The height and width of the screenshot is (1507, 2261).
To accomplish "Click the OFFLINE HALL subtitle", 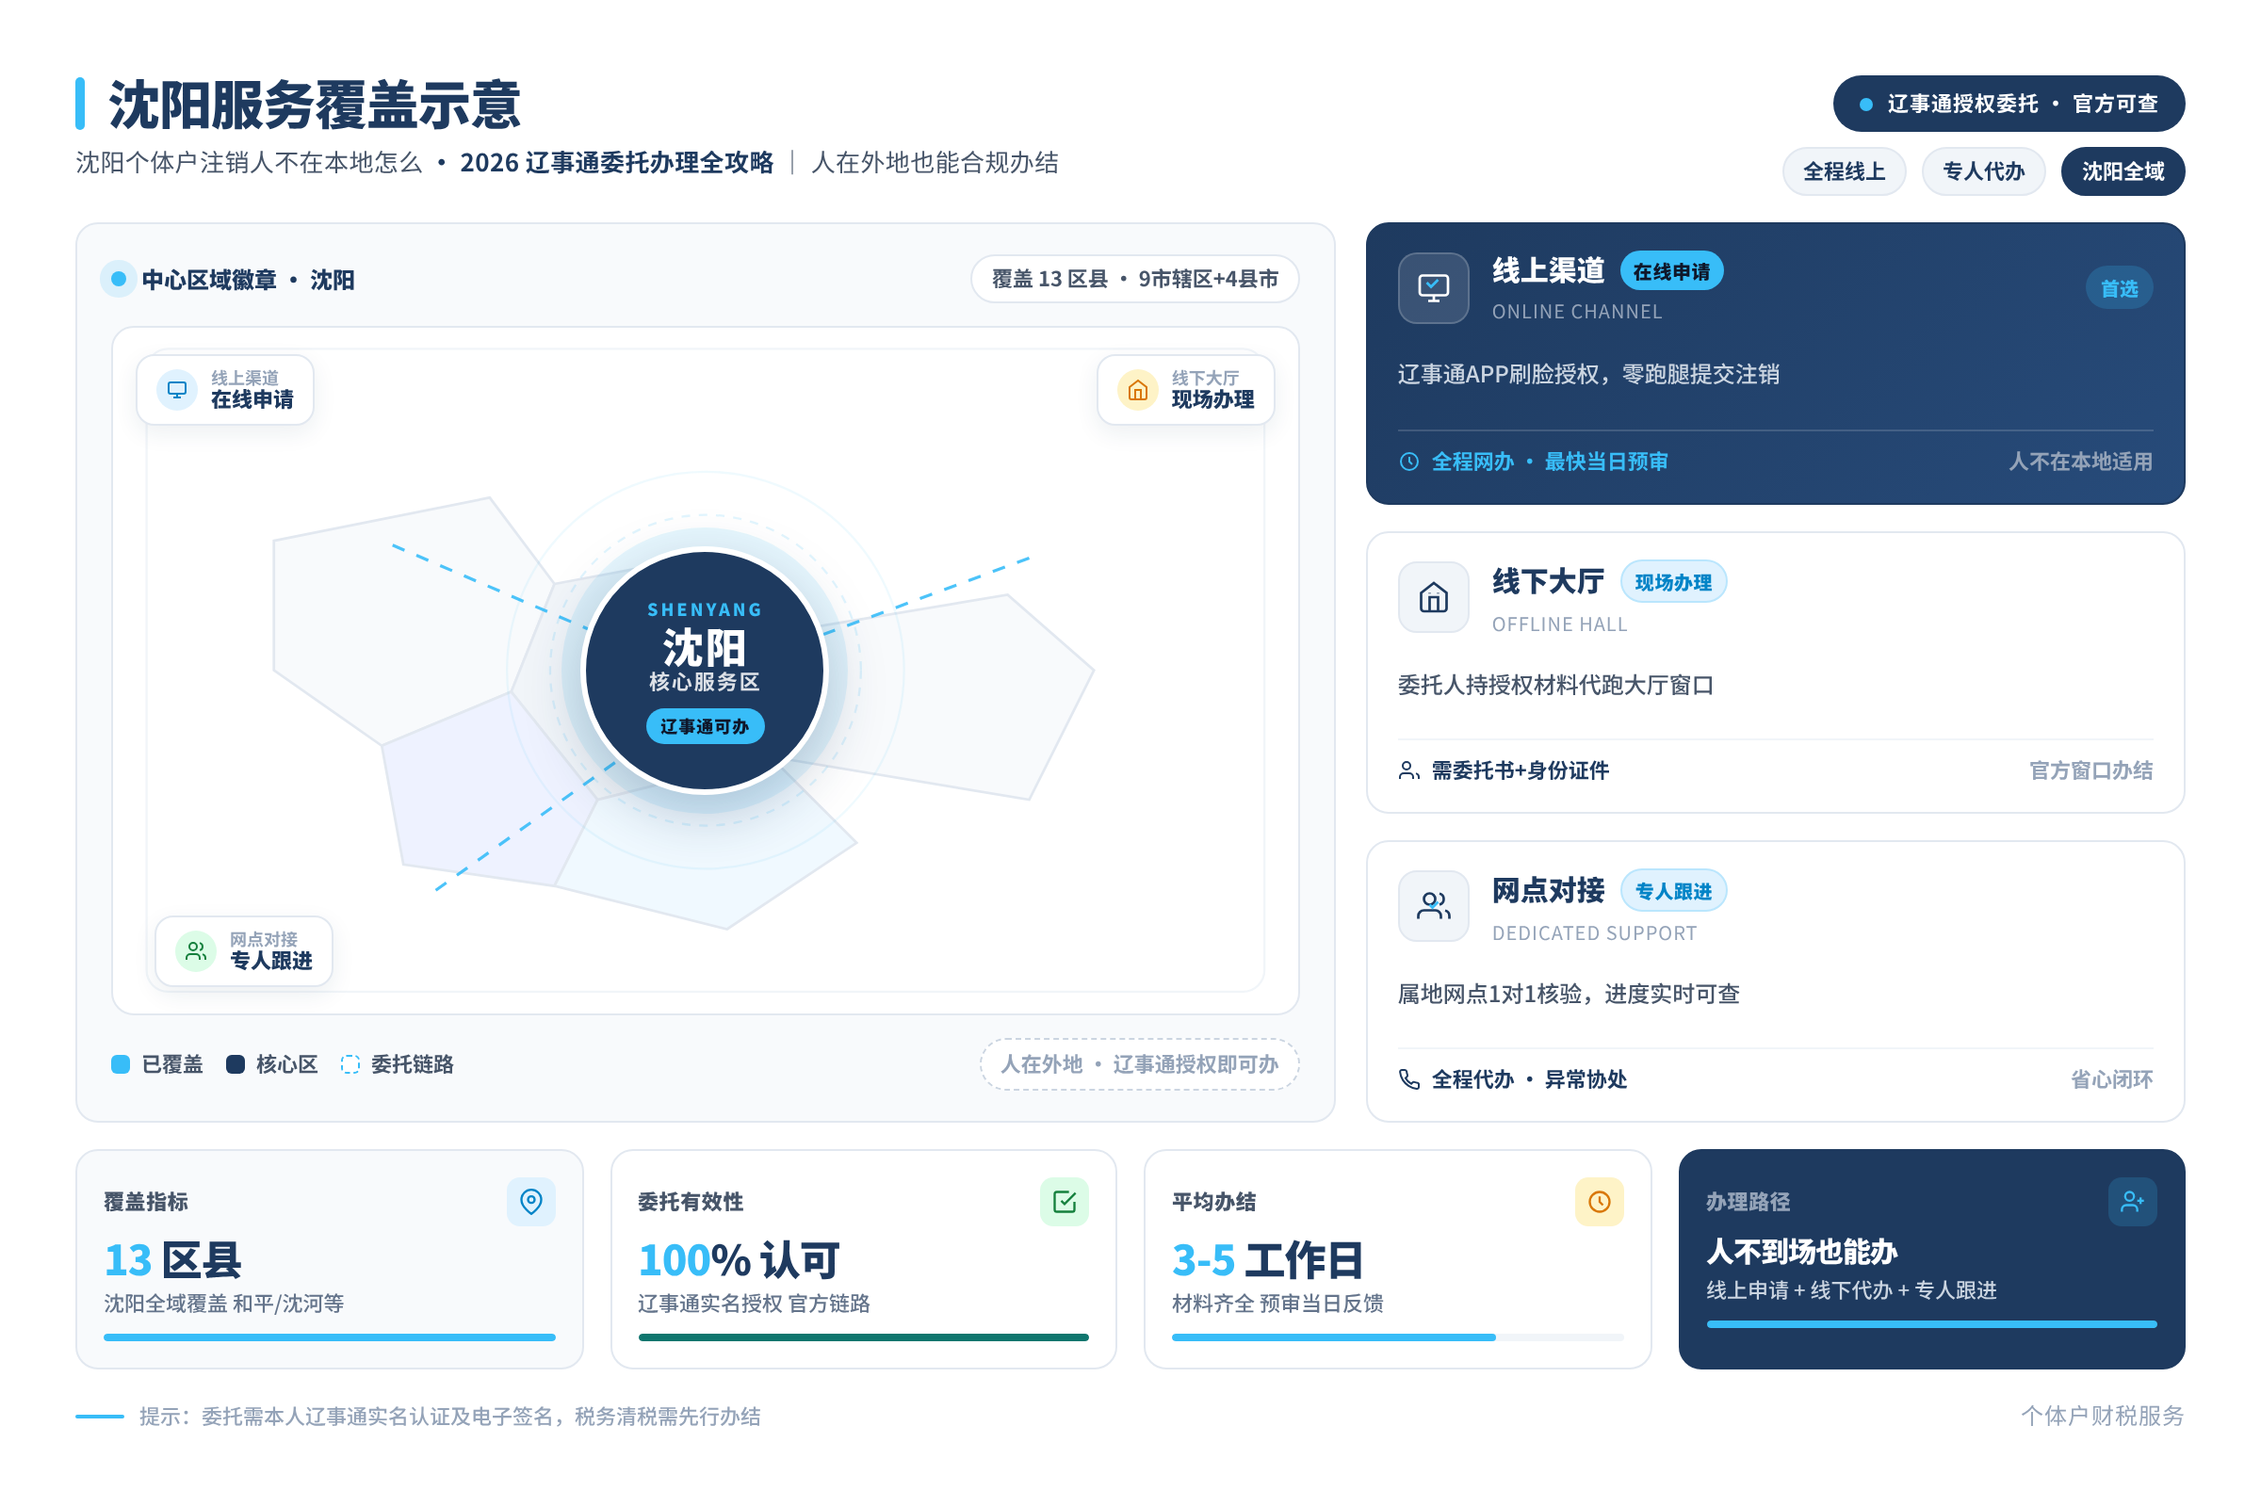I will [x=1559, y=624].
